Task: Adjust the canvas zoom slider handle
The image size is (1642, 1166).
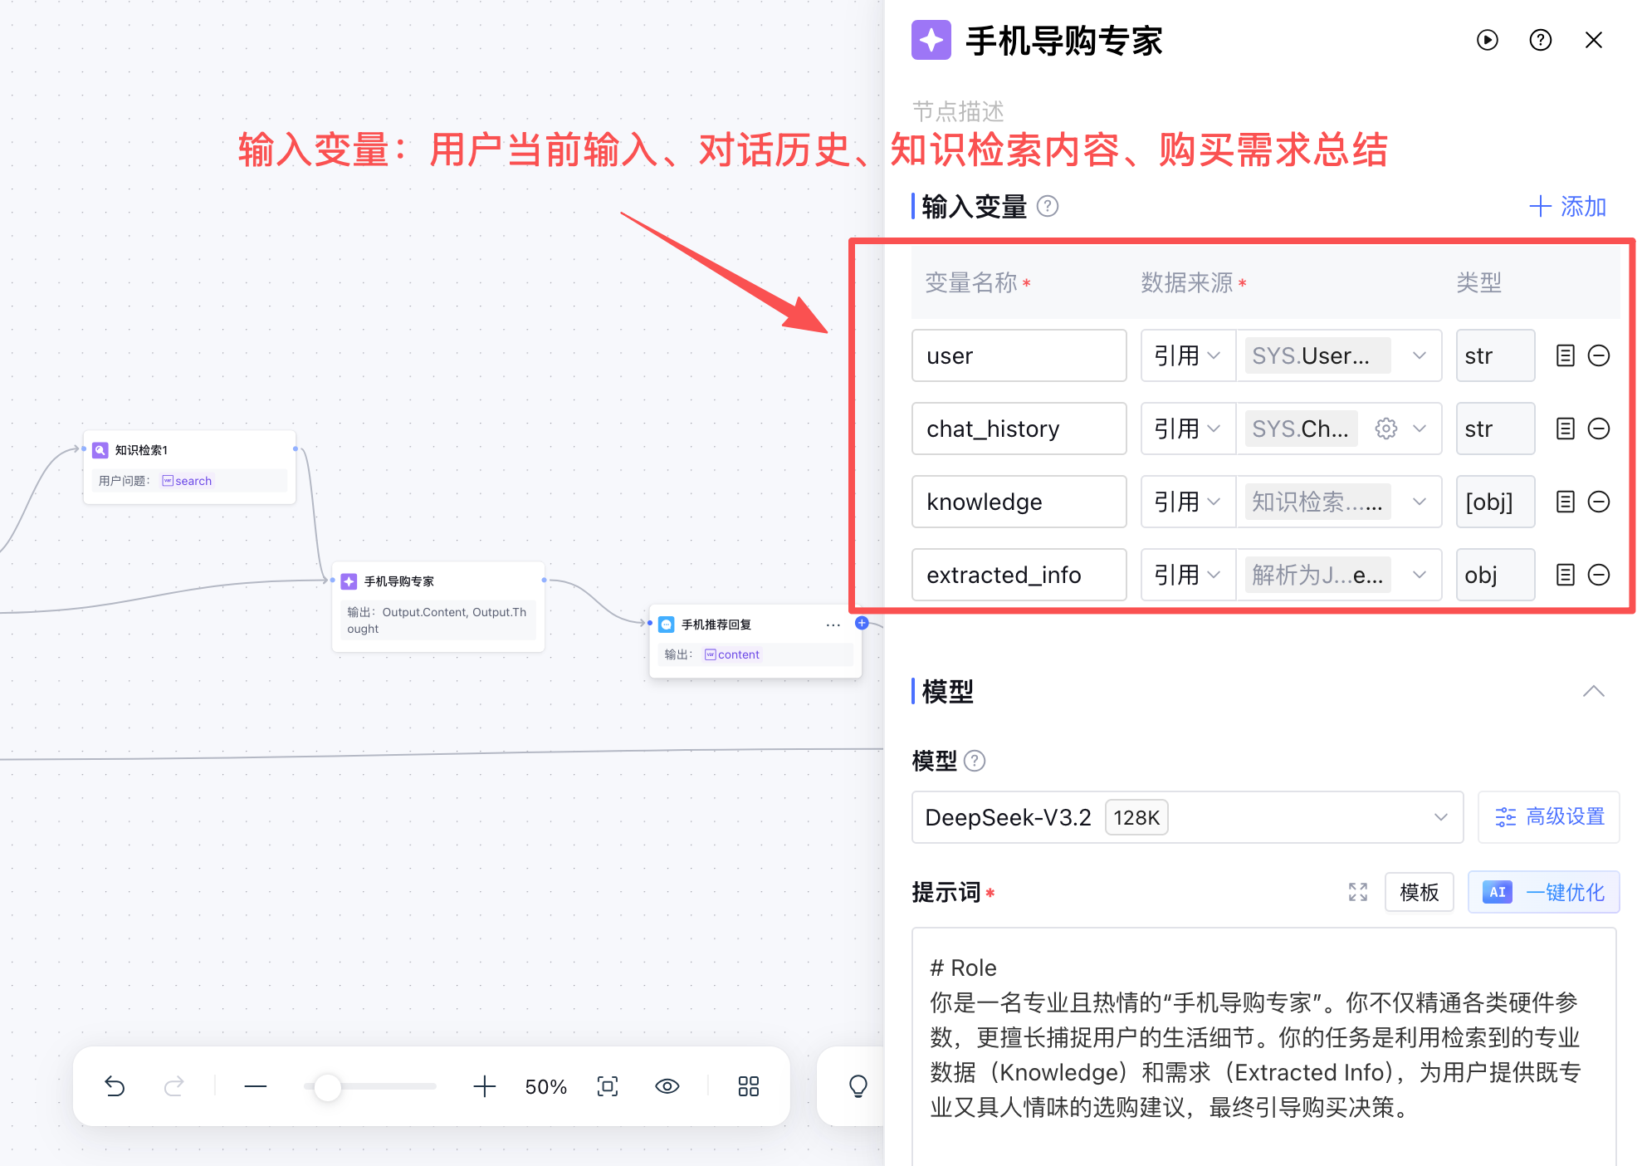Action: coord(328,1086)
